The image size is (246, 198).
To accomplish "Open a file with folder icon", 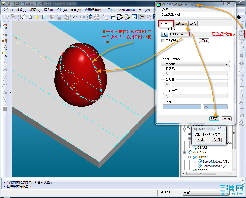I will 37,17.
